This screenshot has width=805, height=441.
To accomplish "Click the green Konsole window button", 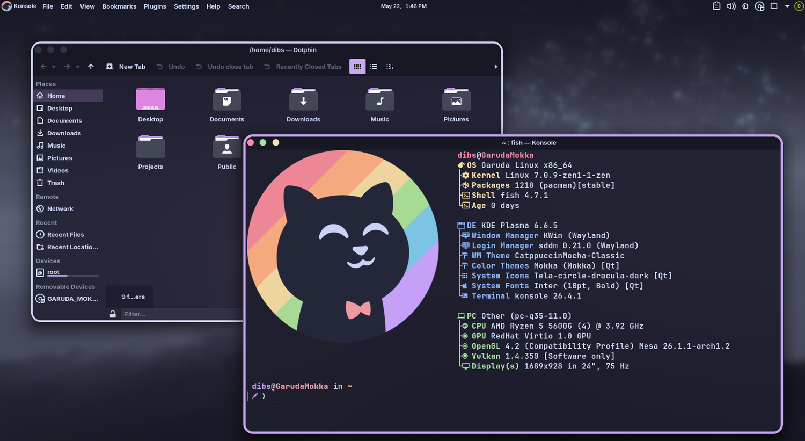I will (263, 142).
